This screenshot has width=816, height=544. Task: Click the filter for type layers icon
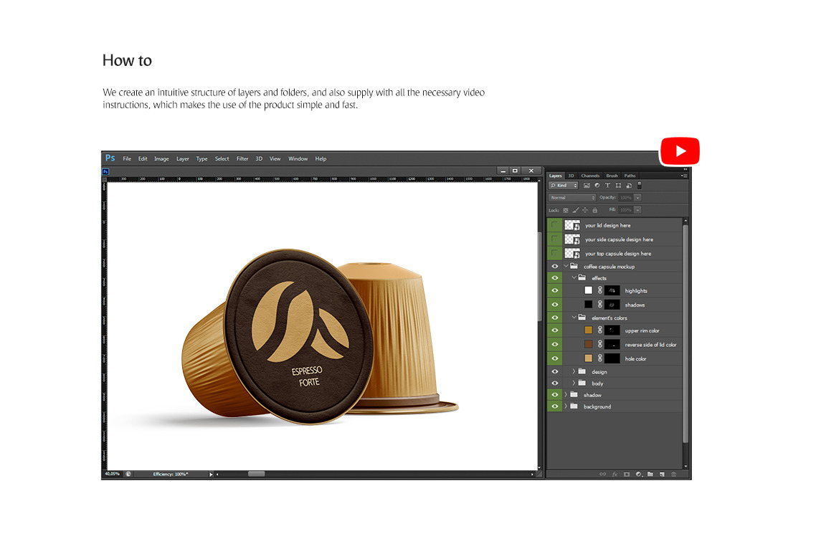(607, 186)
